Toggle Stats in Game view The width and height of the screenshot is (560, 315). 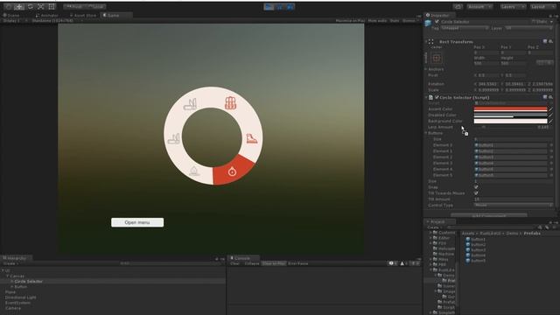tap(395, 21)
